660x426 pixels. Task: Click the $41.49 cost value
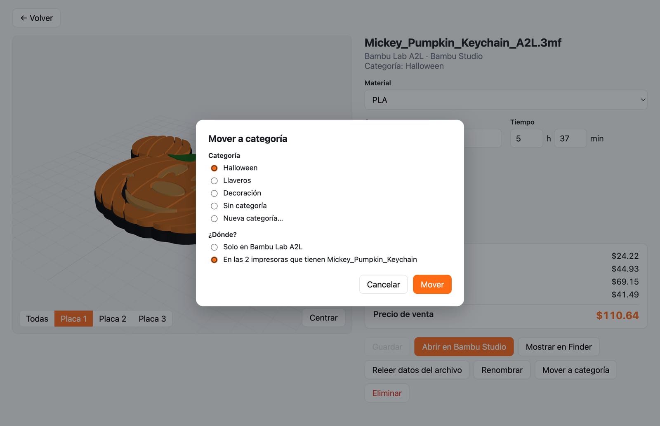[x=625, y=295]
